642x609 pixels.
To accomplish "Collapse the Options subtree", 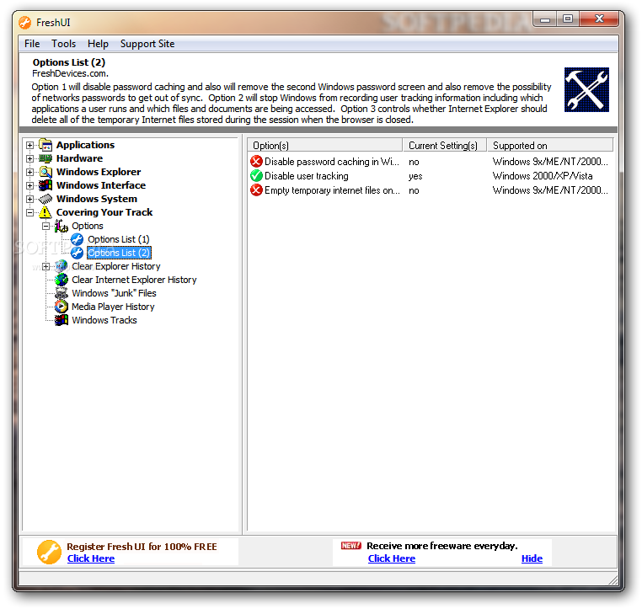I will 45,226.
